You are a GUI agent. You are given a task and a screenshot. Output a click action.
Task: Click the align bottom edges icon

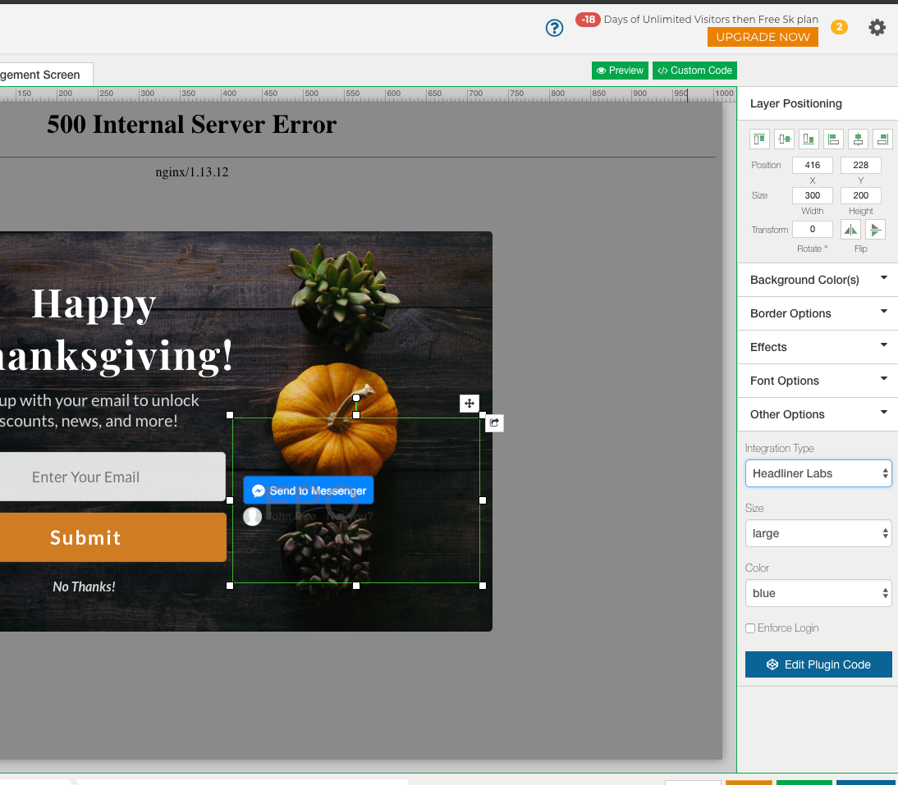(809, 139)
